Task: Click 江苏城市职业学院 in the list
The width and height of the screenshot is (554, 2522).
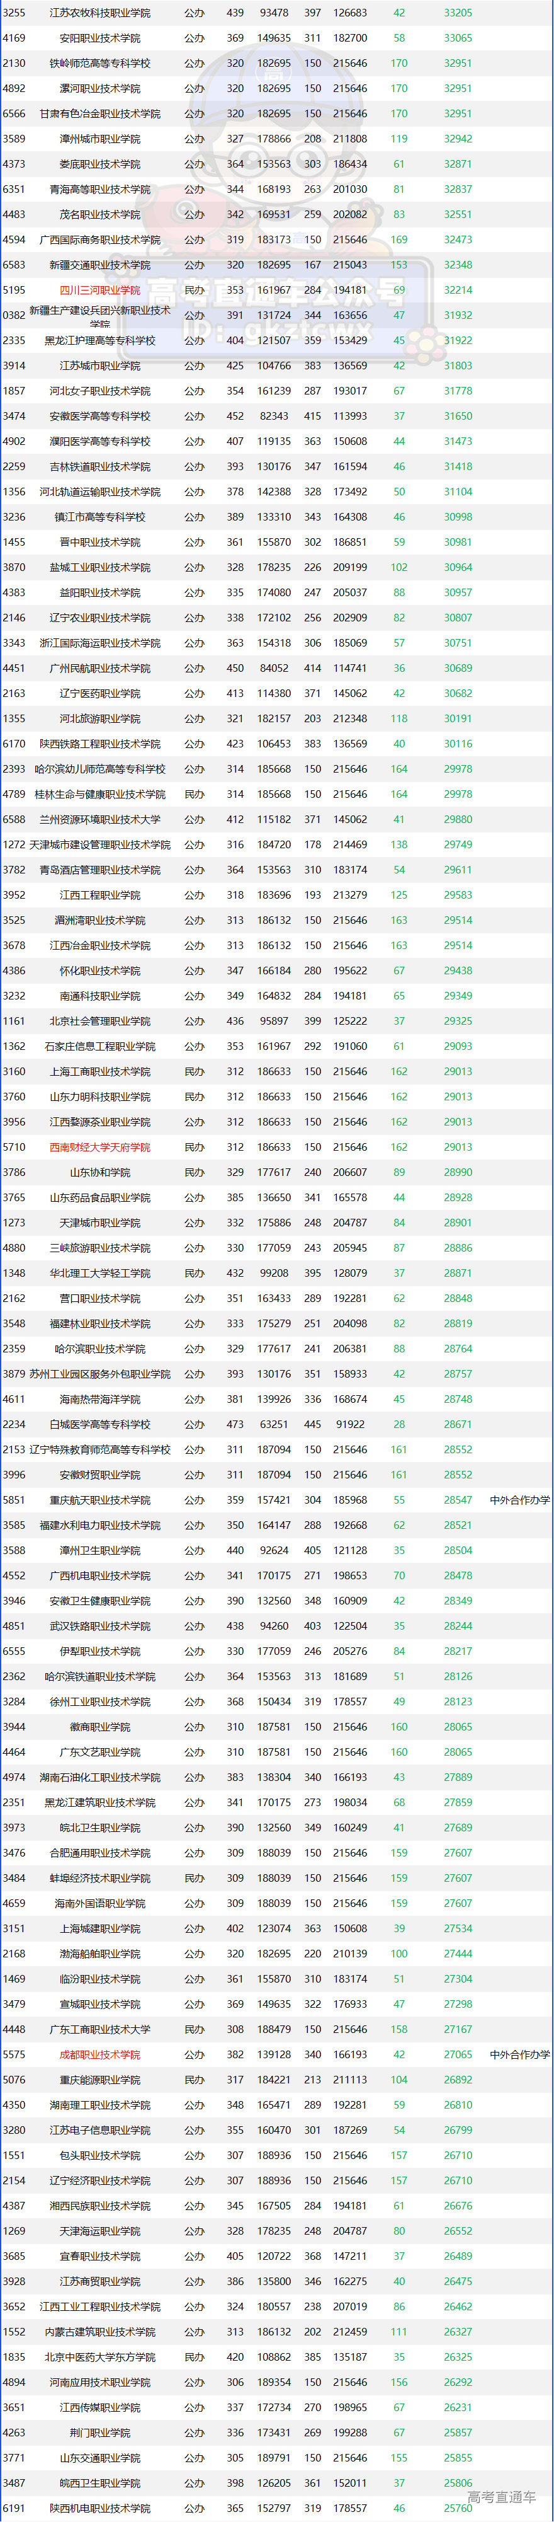Action: [100, 366]
